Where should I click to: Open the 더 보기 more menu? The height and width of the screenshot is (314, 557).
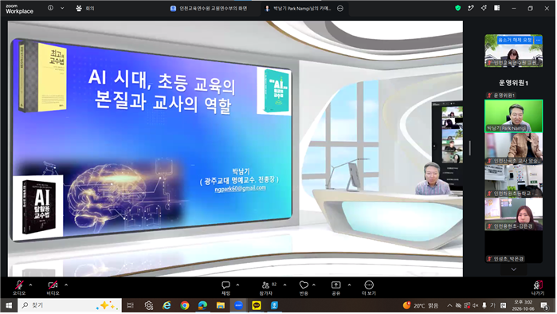(x=369, y=288)
